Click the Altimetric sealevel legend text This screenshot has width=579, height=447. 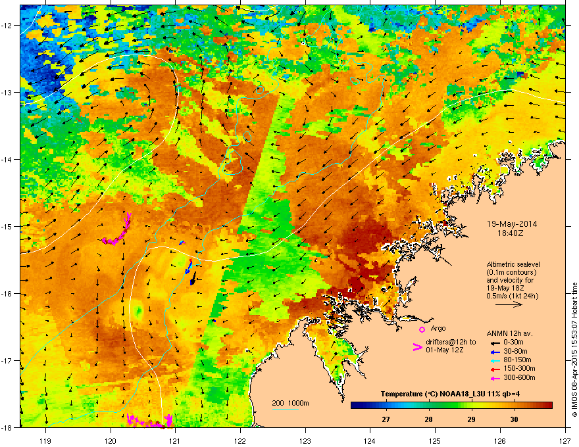[x=513, y=264]
